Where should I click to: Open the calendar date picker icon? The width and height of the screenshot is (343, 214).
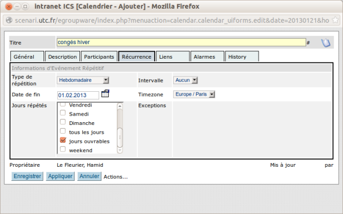point(105,94)
